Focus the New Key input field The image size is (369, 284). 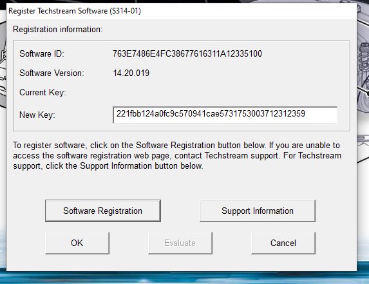point(225,115)
